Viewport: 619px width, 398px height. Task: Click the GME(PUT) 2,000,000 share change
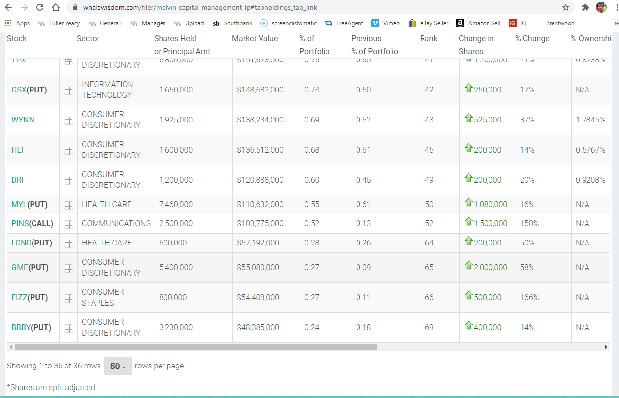coord(486,267)
